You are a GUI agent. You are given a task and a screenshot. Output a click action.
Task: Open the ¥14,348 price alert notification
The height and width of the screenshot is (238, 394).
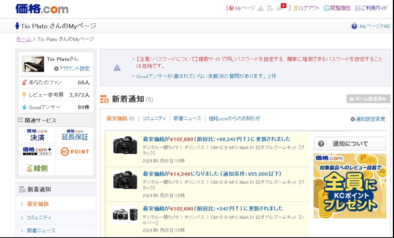pos(212,174)
